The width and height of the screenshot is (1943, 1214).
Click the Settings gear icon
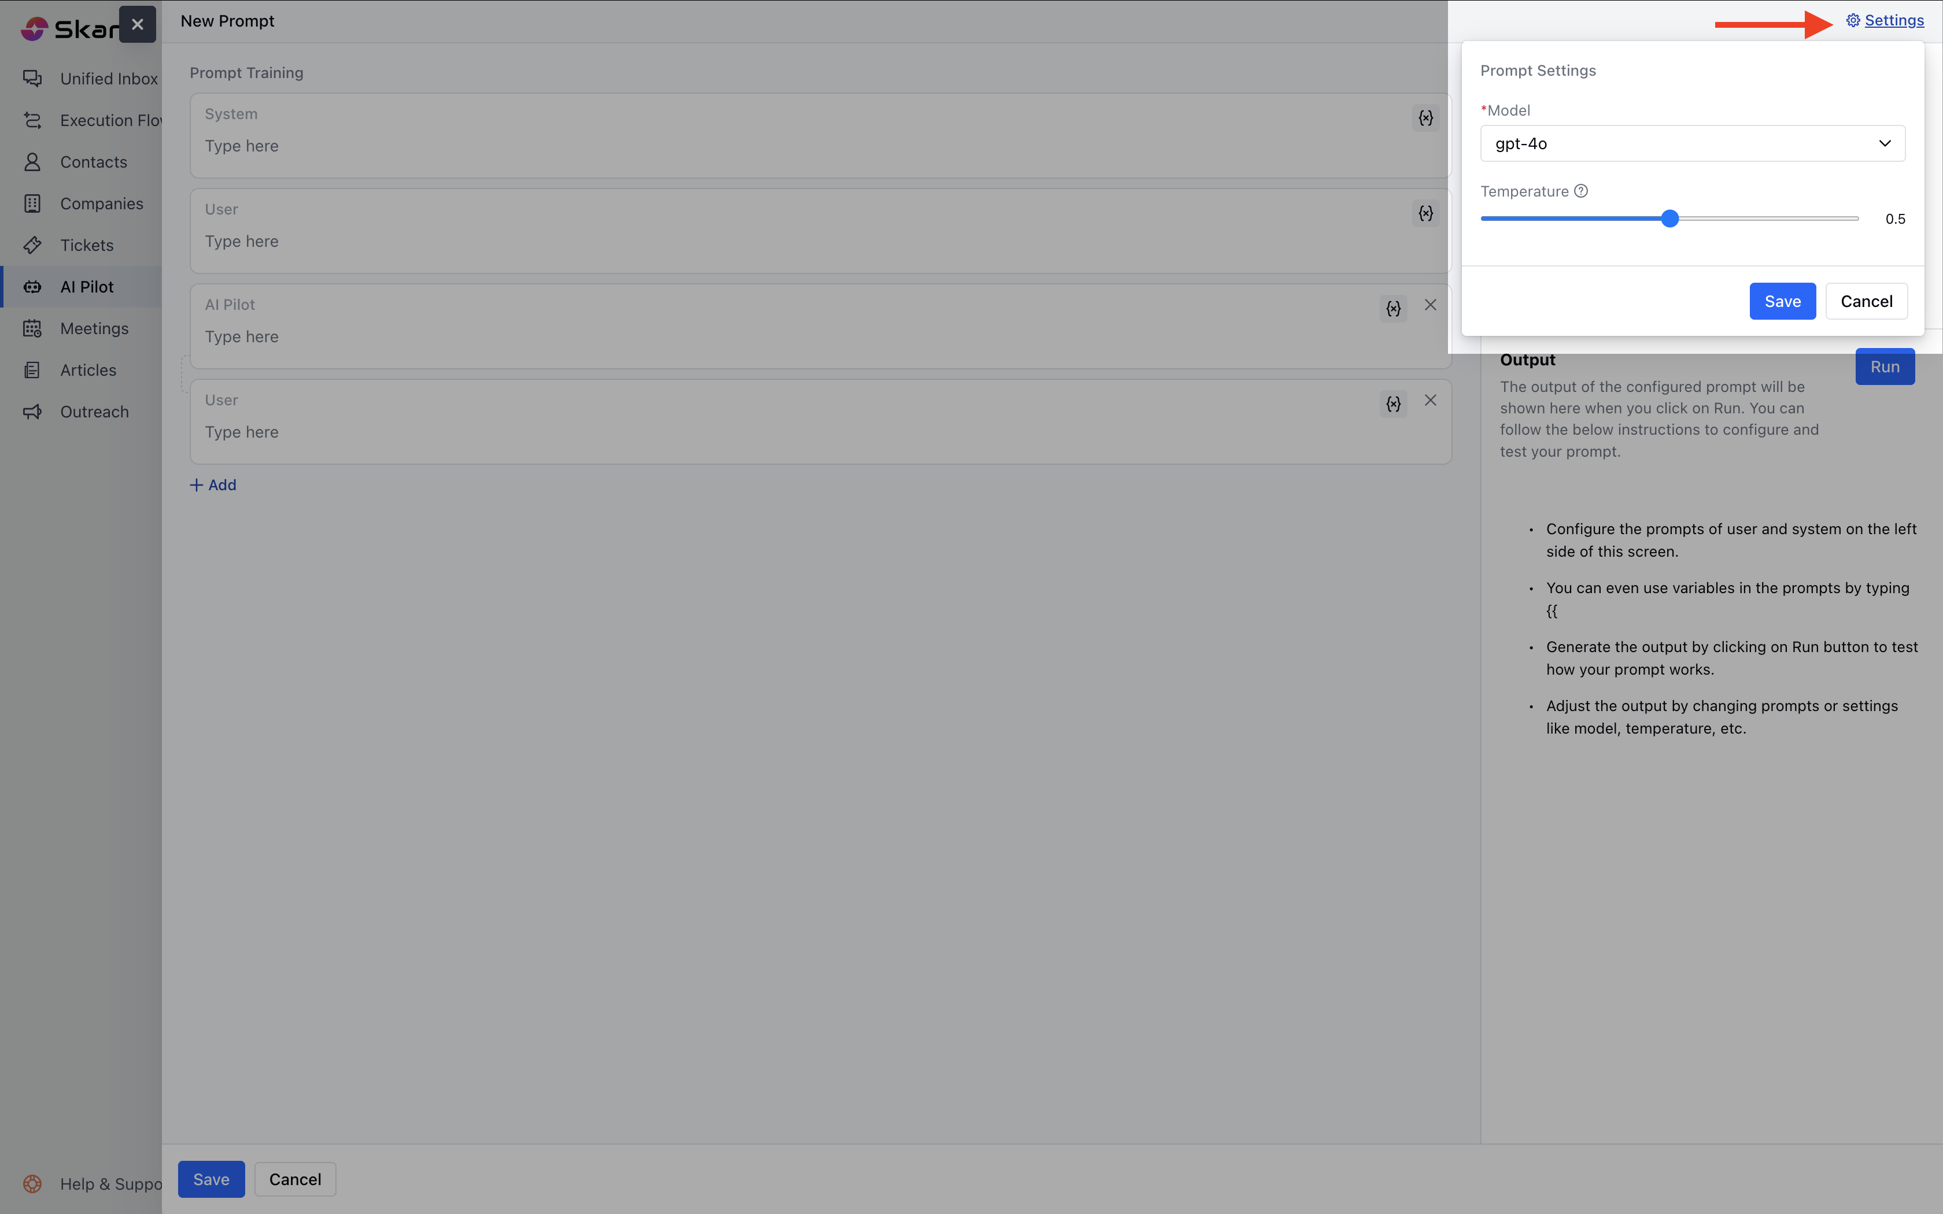click(1853, 20)
